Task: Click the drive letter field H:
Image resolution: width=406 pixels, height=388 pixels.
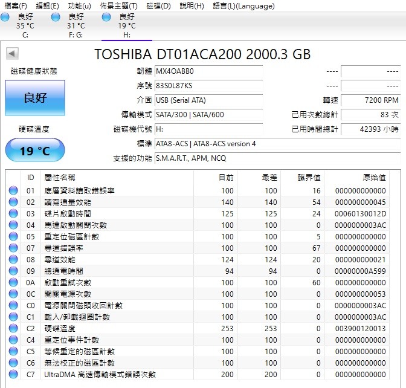Action: [x=208, y=129]
